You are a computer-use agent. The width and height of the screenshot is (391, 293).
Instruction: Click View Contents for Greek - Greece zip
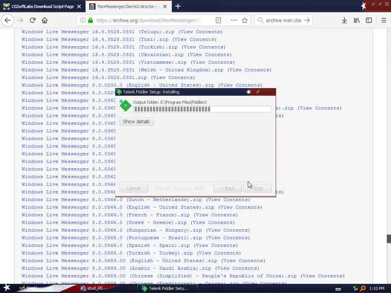point(213,222)
